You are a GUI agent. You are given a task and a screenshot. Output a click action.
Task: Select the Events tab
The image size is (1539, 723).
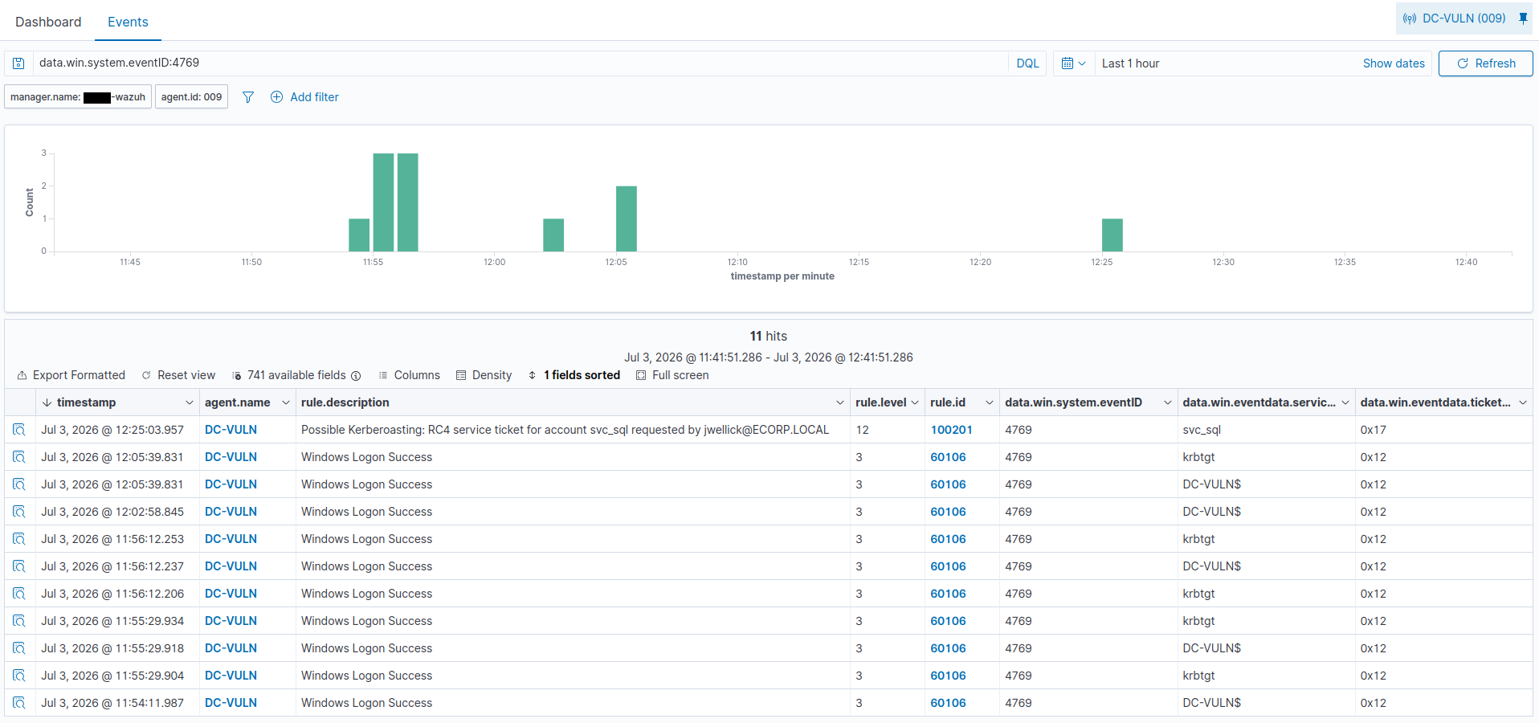coord(128,22)
